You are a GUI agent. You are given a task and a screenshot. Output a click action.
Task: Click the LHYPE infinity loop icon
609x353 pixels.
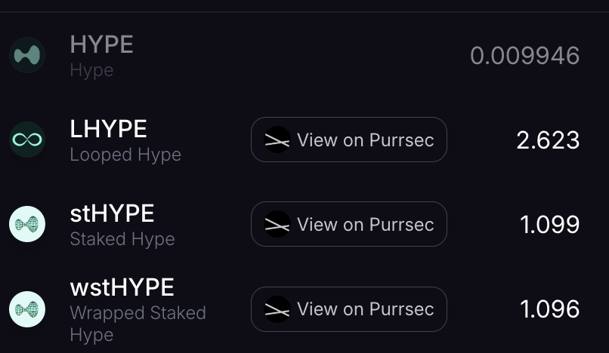27,140
